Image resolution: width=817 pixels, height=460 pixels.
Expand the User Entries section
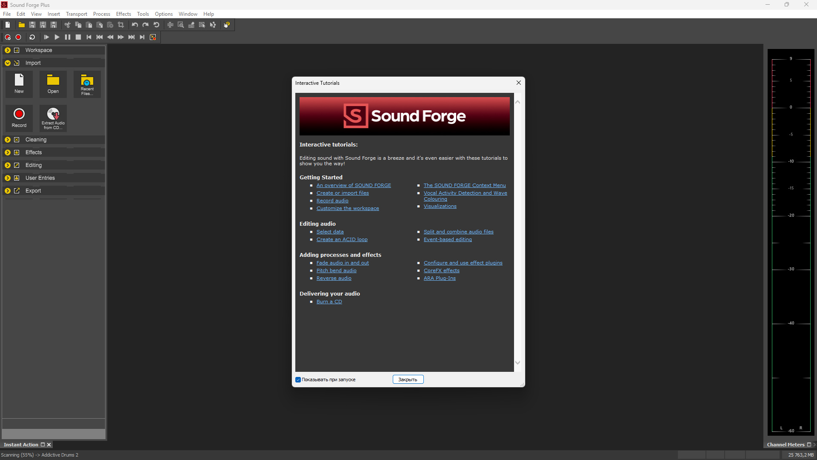pos(8,178)
